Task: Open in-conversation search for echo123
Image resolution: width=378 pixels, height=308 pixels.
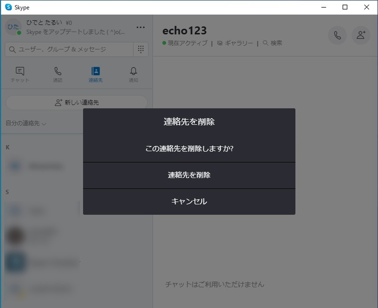Action: 272,43
